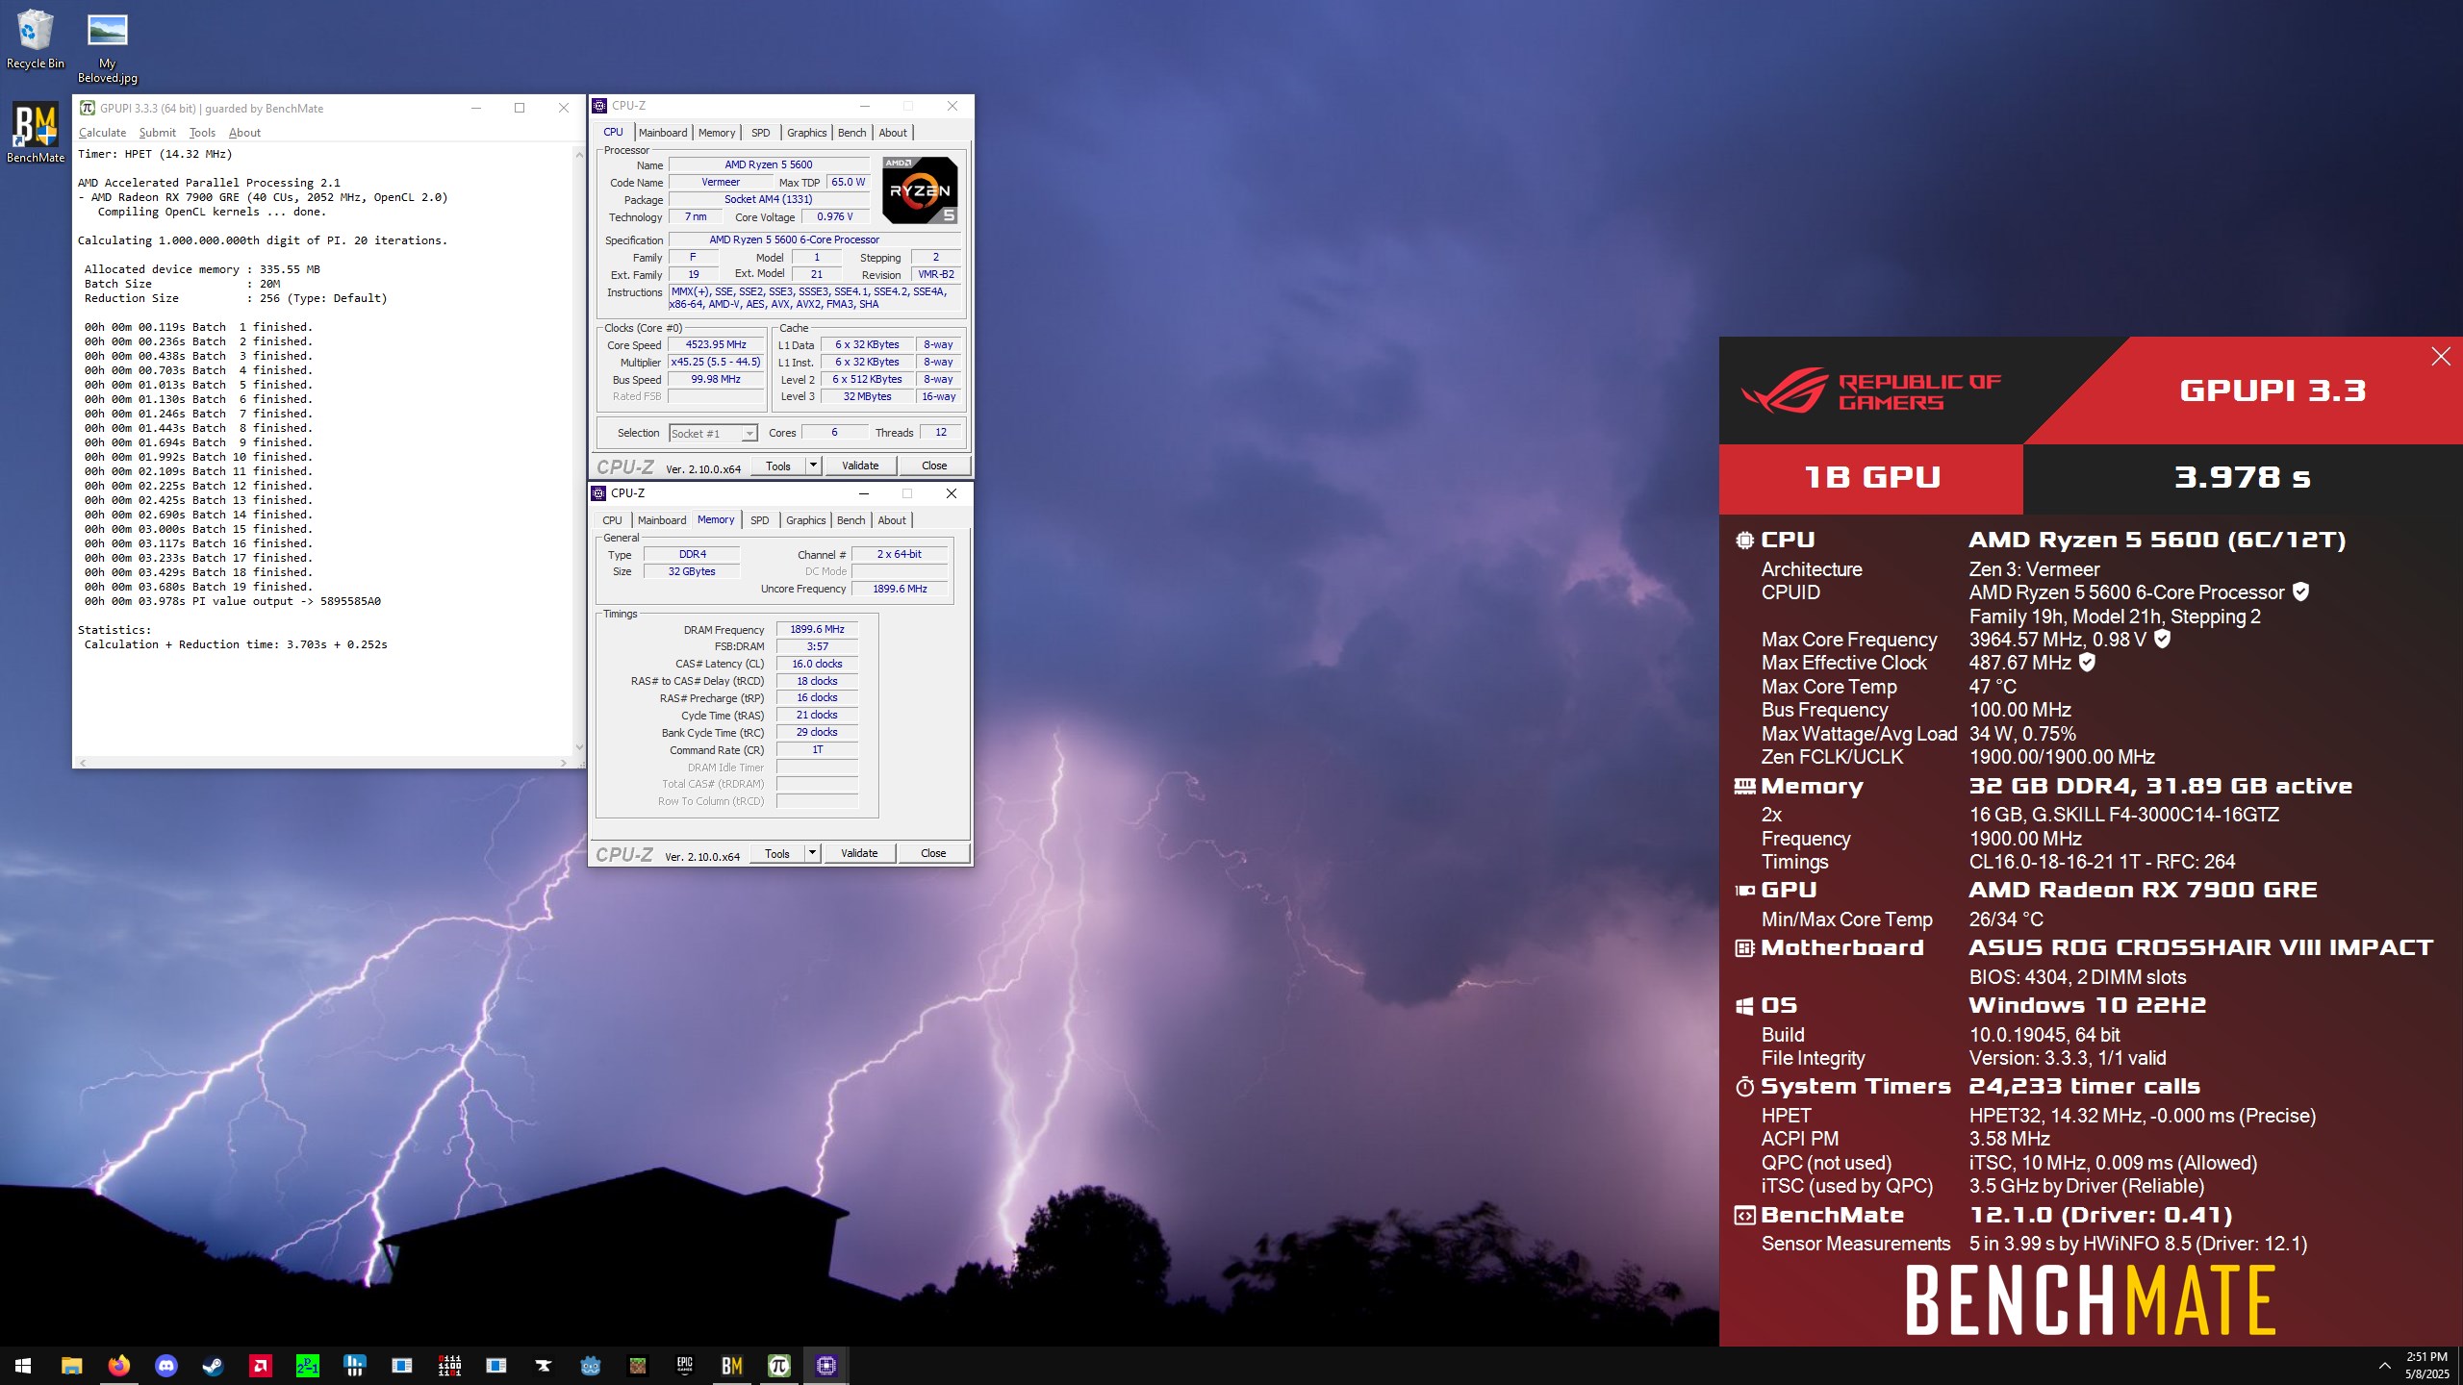The width and height of the screenshot is (2463, 1385).
Task: Launch the BenchMate desktop shortcut
Action: click(x=36, y=133)
